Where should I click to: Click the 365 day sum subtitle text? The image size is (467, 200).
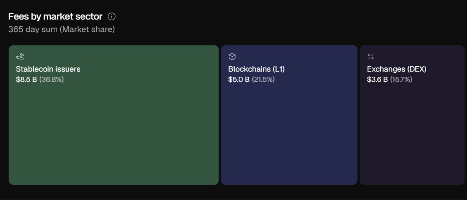33,29
